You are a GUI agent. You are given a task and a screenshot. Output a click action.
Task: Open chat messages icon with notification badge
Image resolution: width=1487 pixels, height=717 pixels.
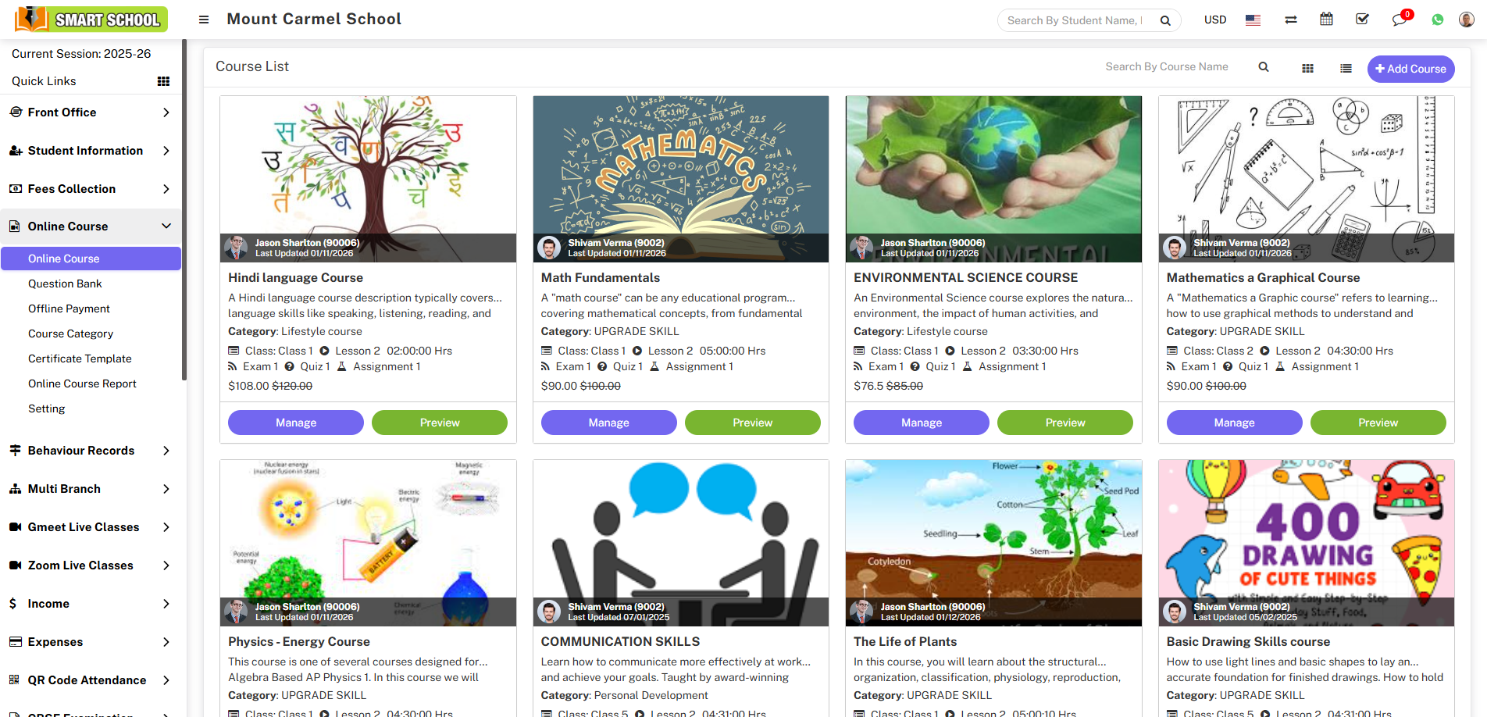click(1400, 20)
